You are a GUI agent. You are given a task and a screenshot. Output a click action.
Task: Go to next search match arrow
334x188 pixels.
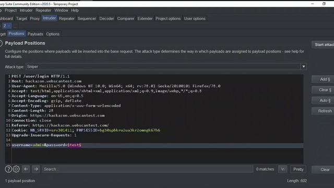click(36, 169)
